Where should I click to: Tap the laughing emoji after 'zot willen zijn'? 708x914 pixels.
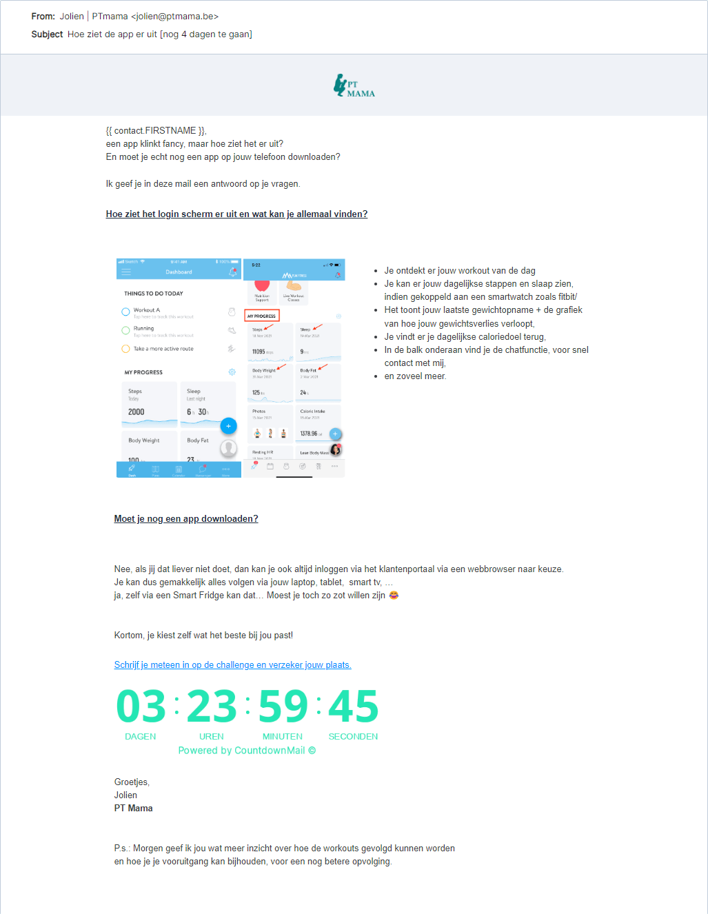pos(394,595)
